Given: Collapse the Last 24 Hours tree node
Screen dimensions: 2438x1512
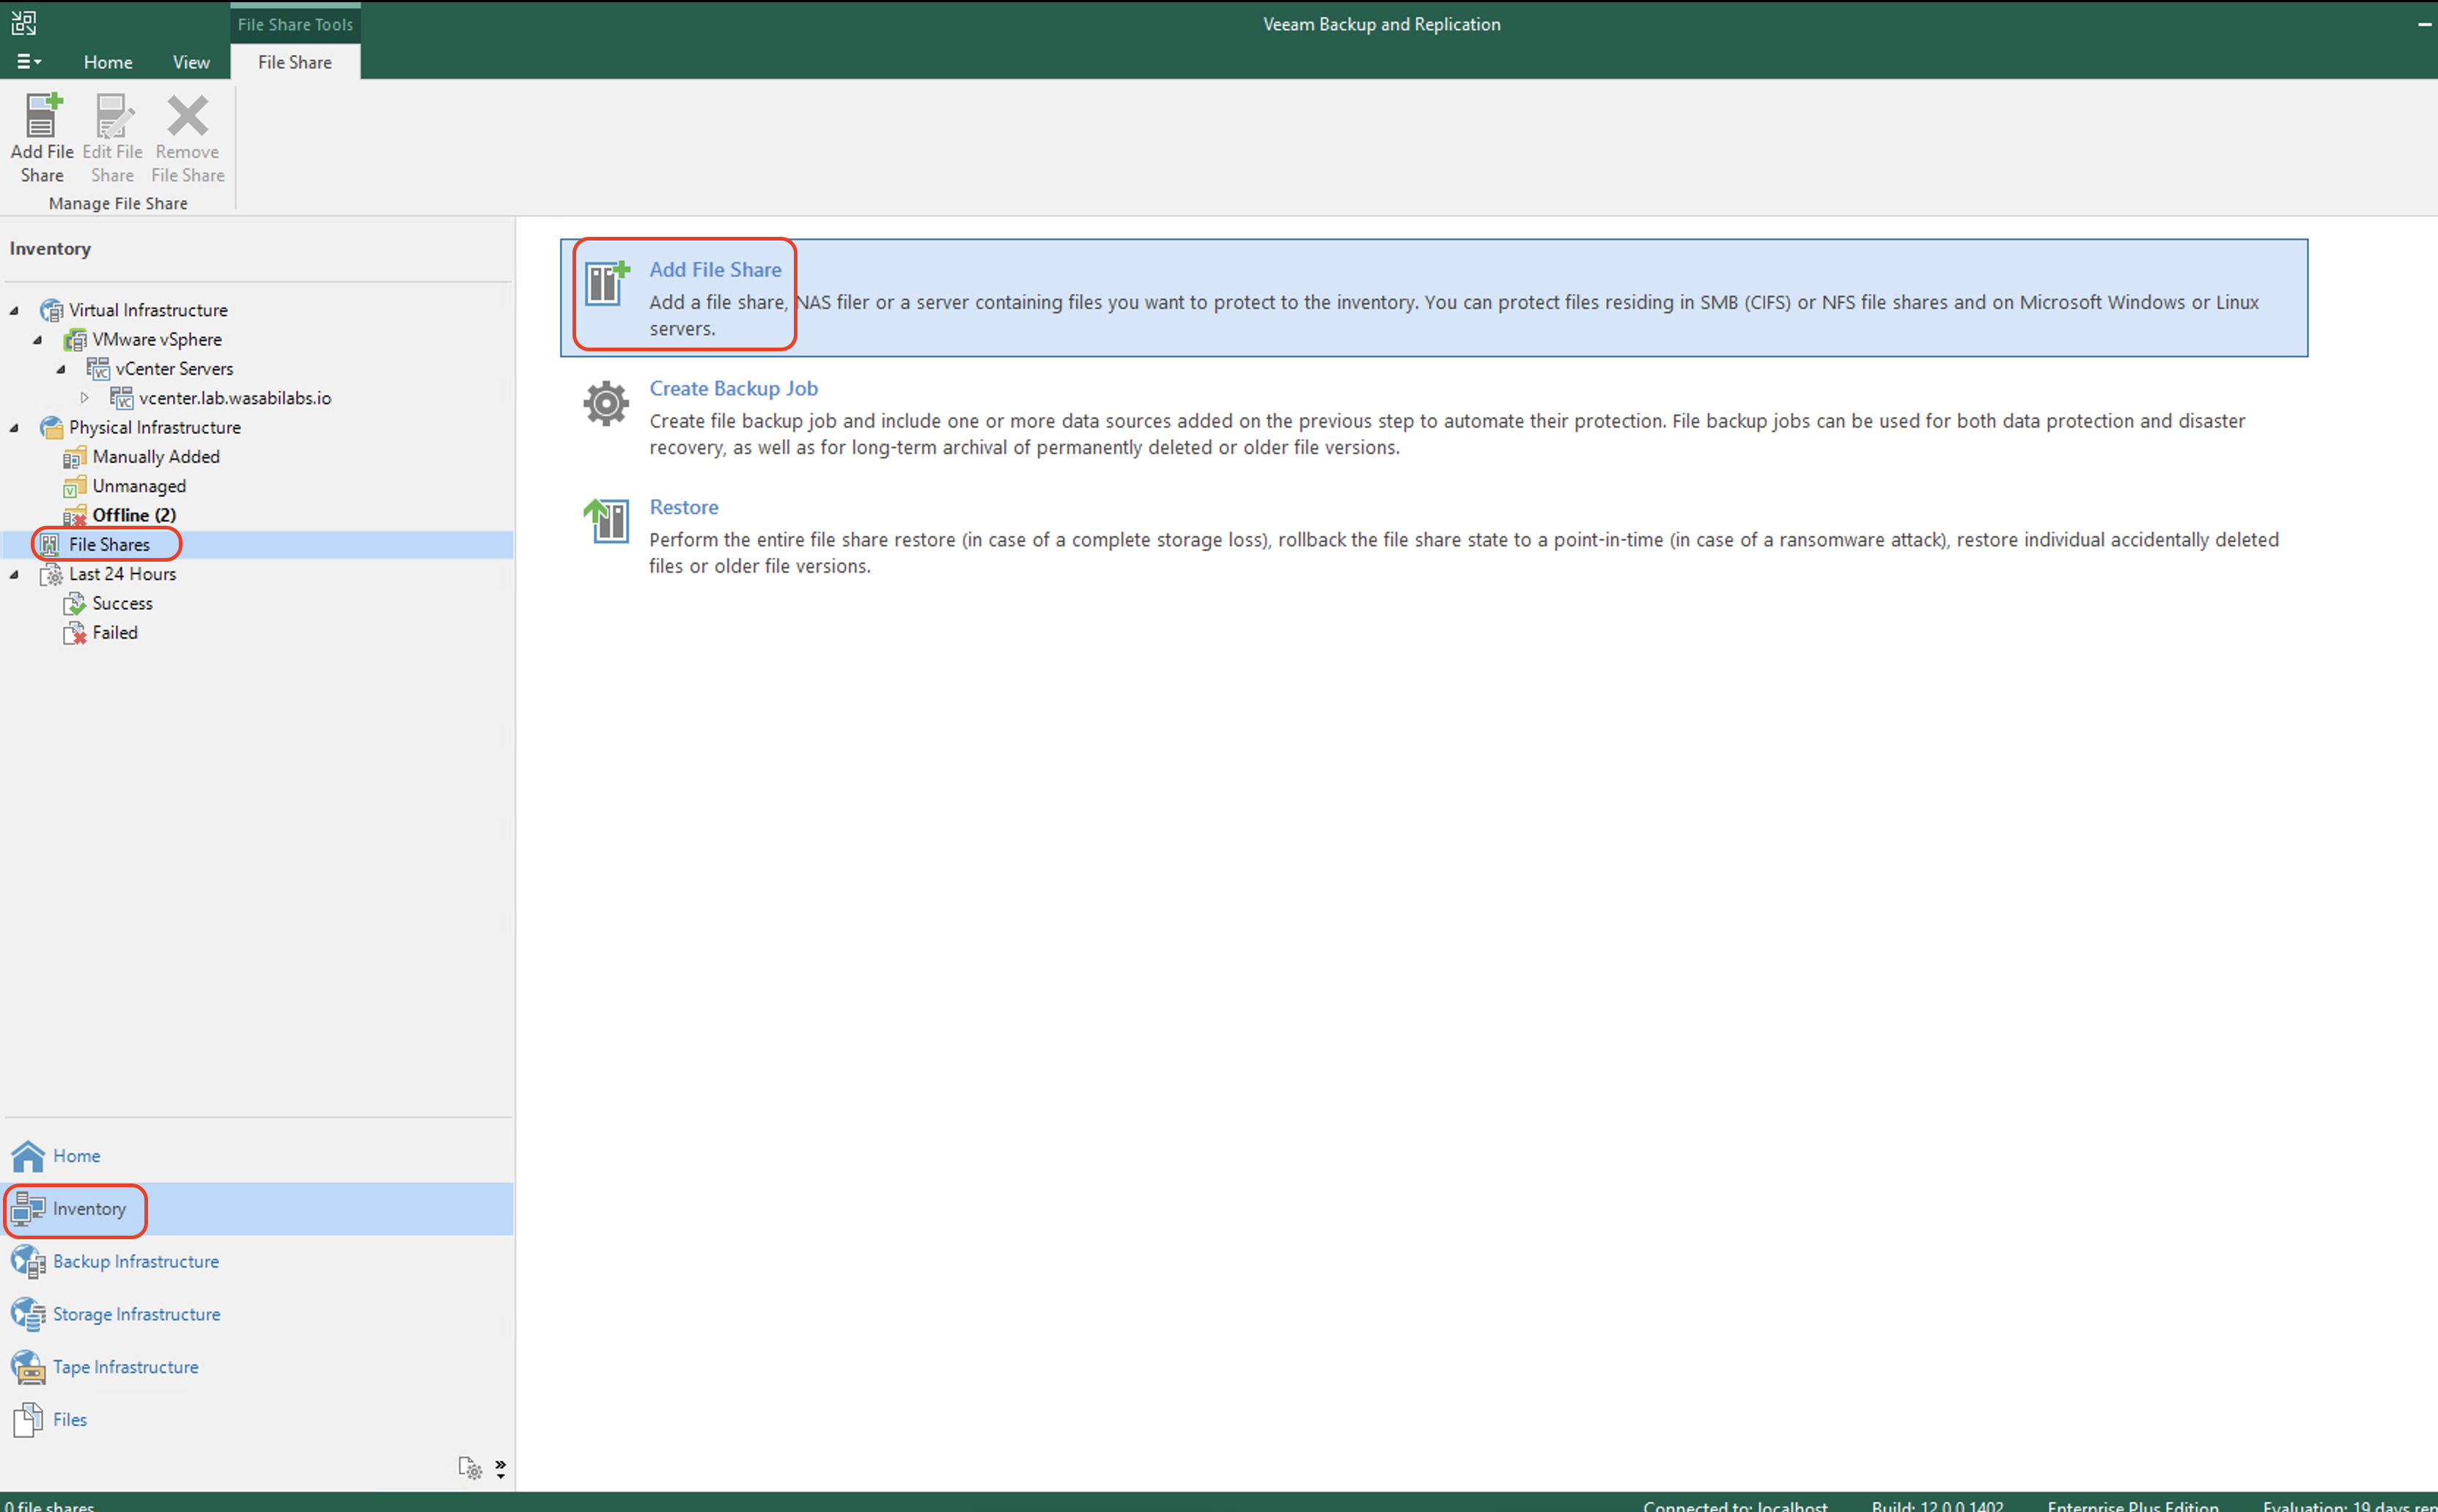Looking at the screenshot, I should click(14, 574).
